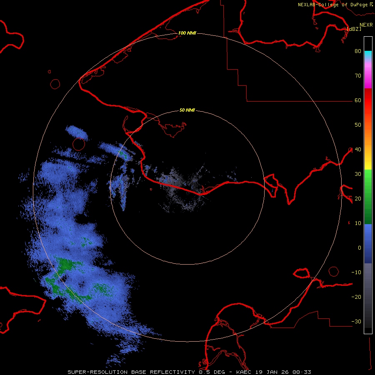Click the red band of color legend
Viewport: 375px width, 375px height.
coord(368,100)
